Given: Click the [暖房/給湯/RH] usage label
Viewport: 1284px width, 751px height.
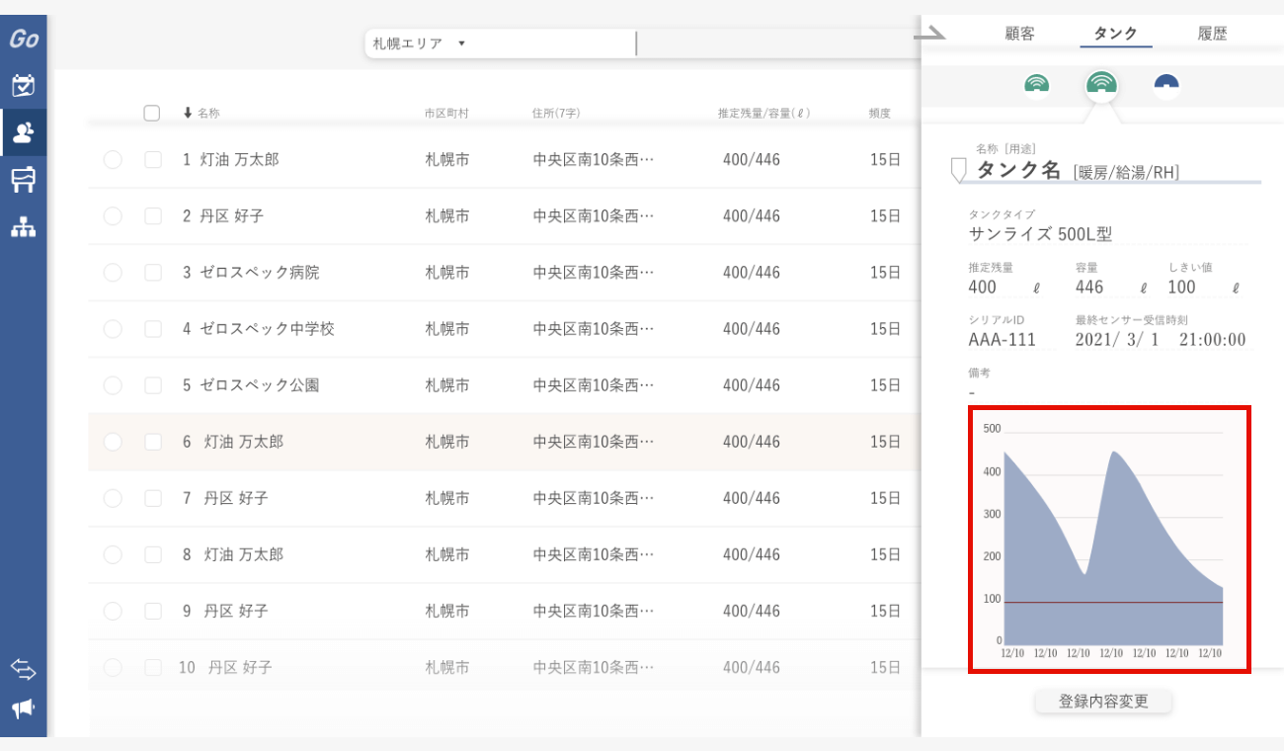Looking at the screenshot, I should click(x=1126, y=173).
